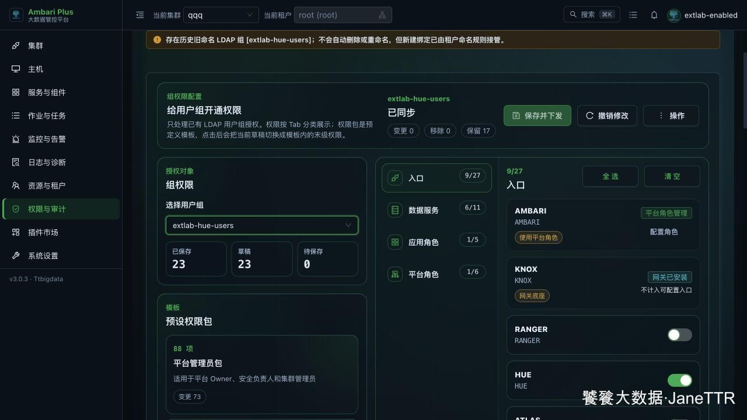Click the 草稿 23 stat card
The image size is (747, 420).
tap(262, 259)
